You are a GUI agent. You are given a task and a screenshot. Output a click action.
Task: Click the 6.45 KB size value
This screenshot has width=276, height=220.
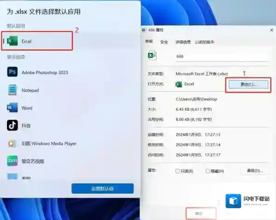click(x=194, y=109)
